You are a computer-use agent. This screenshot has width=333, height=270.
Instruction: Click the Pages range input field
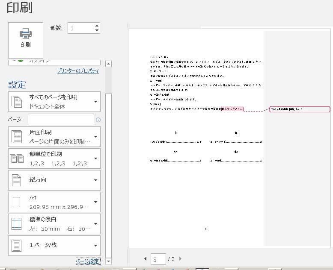point(61,120)
